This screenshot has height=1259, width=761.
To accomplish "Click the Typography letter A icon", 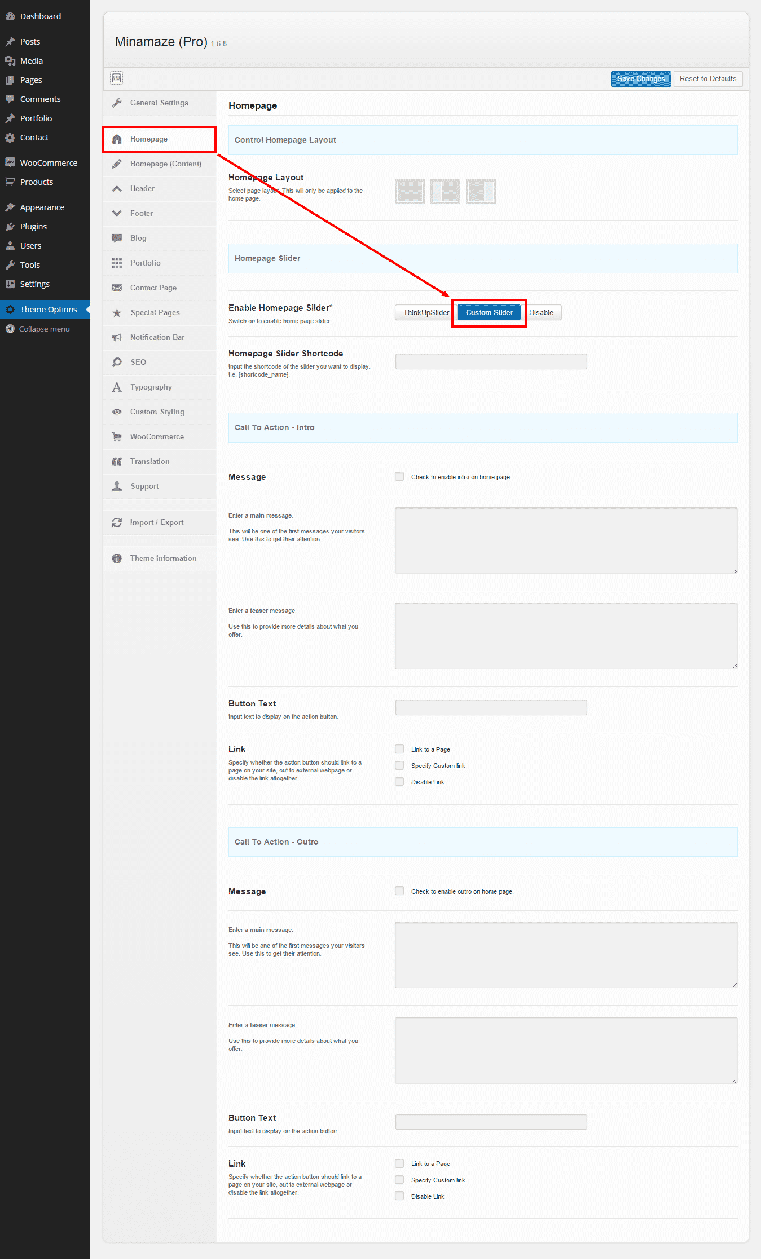I will [117, 387].
